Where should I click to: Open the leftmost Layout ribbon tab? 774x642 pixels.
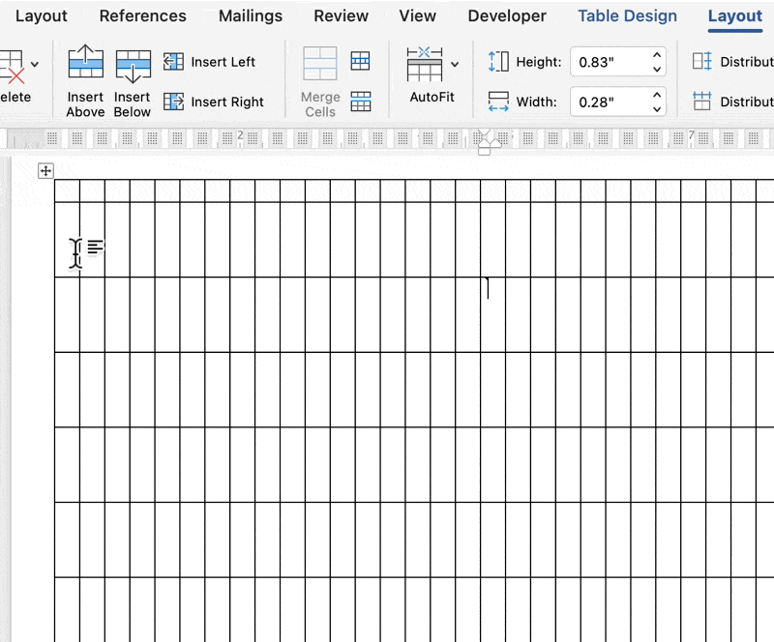pos(41,15)
